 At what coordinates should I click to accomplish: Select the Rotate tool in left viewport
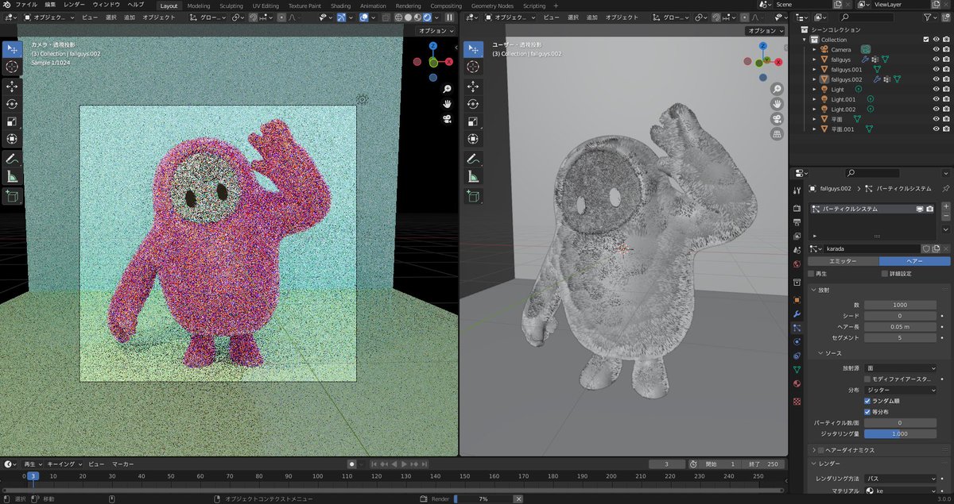[12, 104]
